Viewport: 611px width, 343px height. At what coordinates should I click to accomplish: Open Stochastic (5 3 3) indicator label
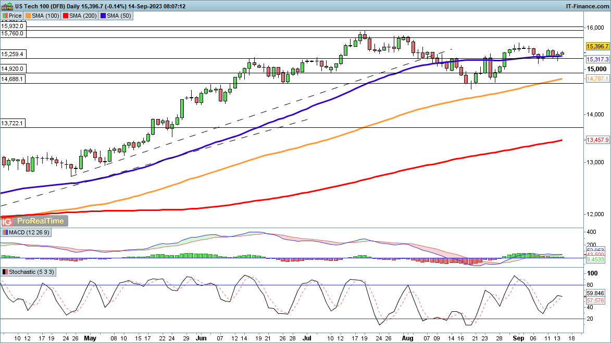tap(29, 272)
